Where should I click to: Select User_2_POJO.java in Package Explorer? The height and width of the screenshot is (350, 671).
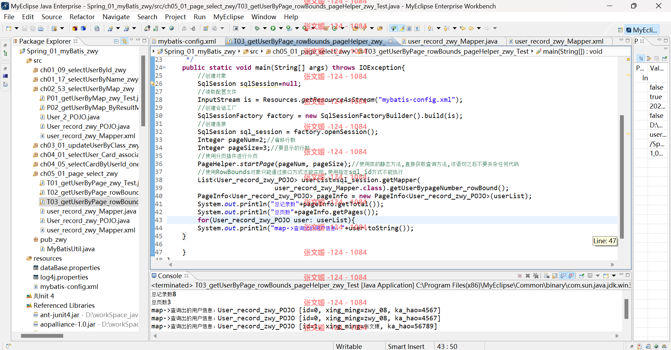coord(73,117)
